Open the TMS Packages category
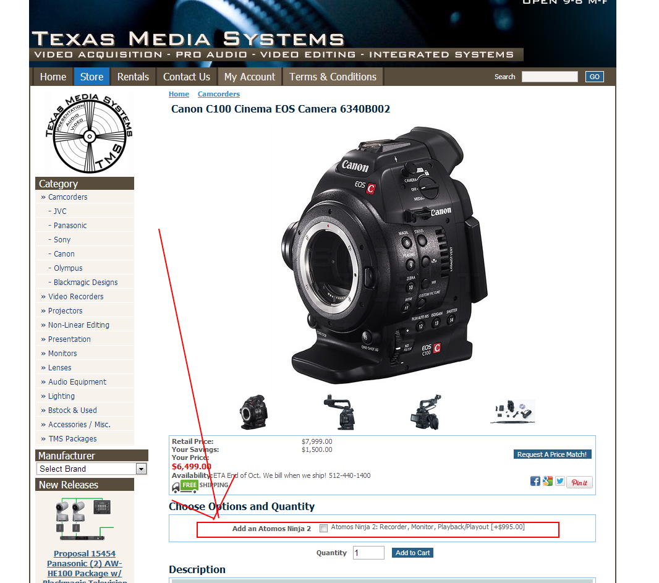This screenshot has height=583, width=659. pyautogui.click(x=72, y=439)
